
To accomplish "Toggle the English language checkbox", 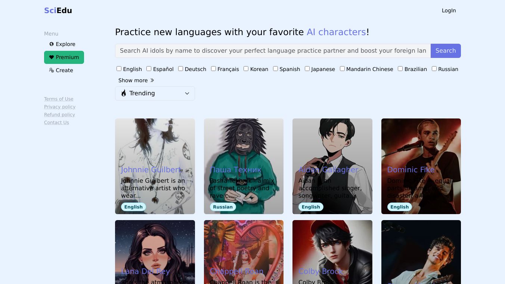I will pos(119,69).
